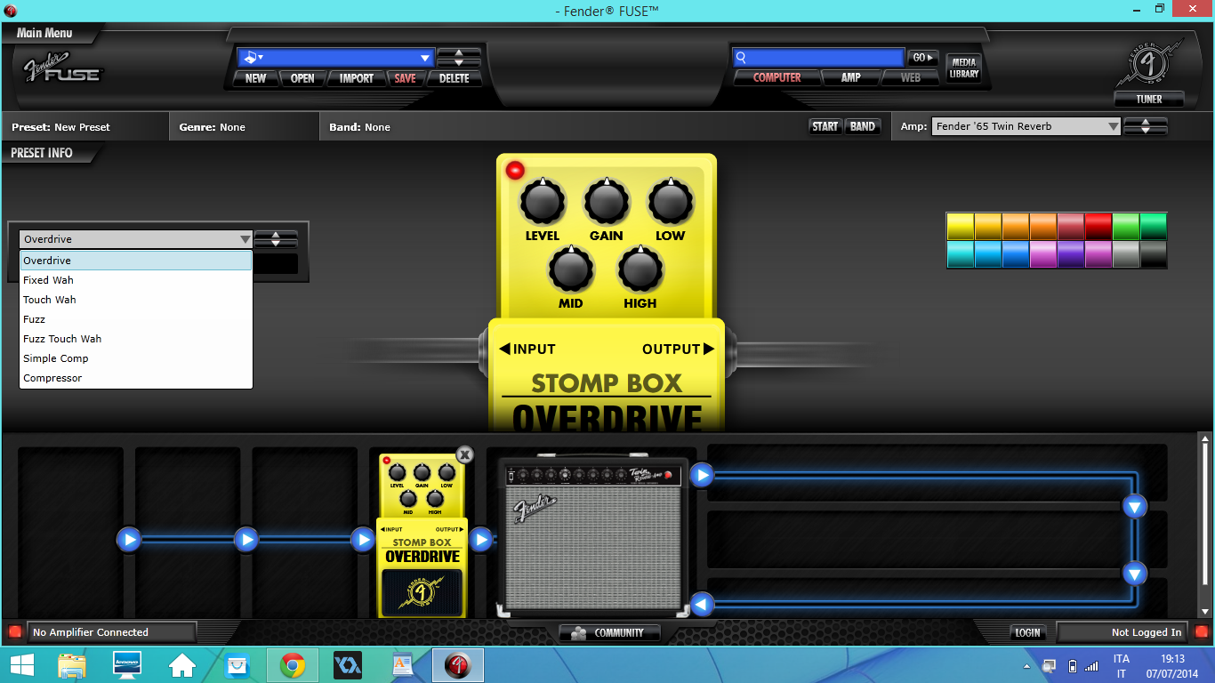1215x683 pixels.
Task: Click the IMPORT button
Action: click(x=357, y=78)
